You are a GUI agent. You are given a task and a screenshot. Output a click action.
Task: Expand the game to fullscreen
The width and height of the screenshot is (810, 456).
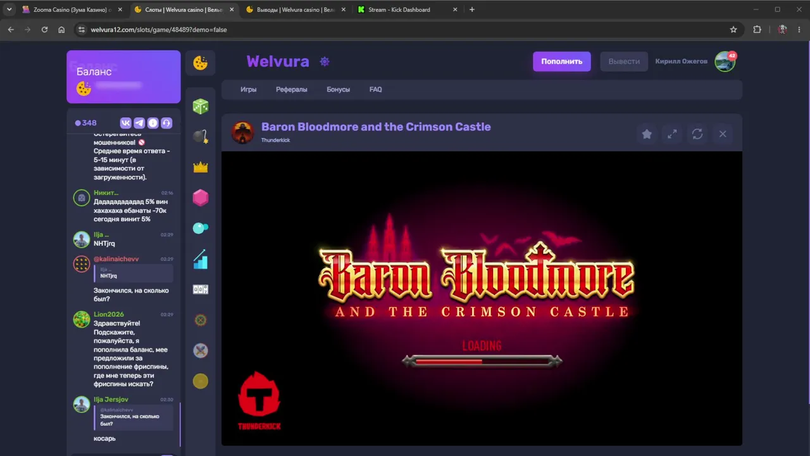(672, 134)
